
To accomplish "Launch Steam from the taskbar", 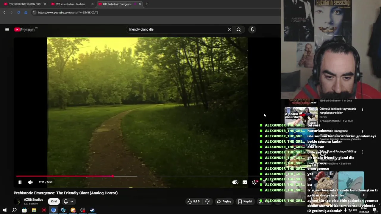I will [x=93, y=210].
